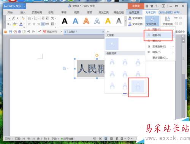Apply the gray gradient WordArt style
190x144 pixels.
pos(119,21)
